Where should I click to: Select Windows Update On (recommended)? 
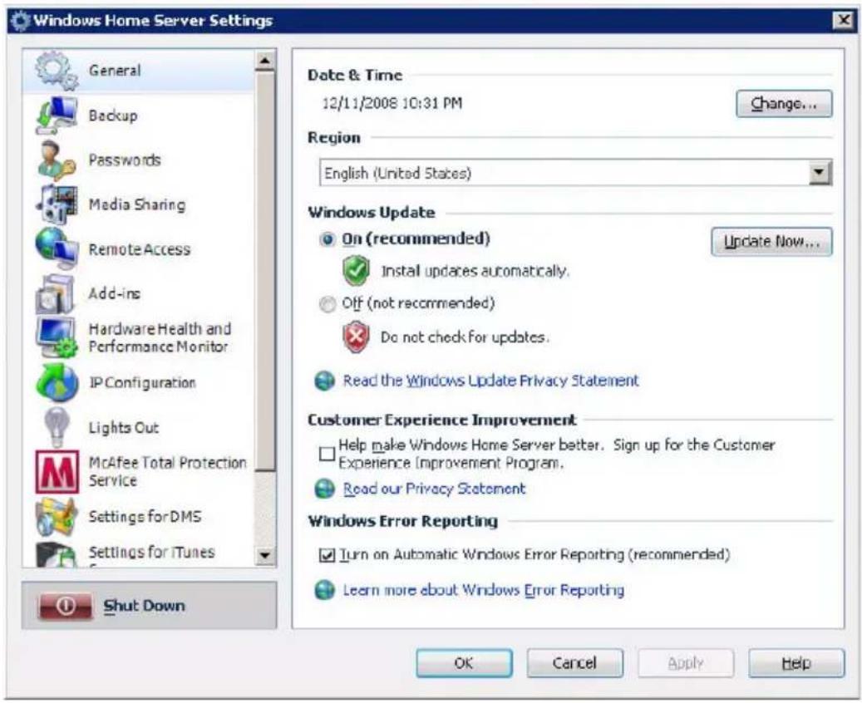pyautogui.click(x=328, y=239)
